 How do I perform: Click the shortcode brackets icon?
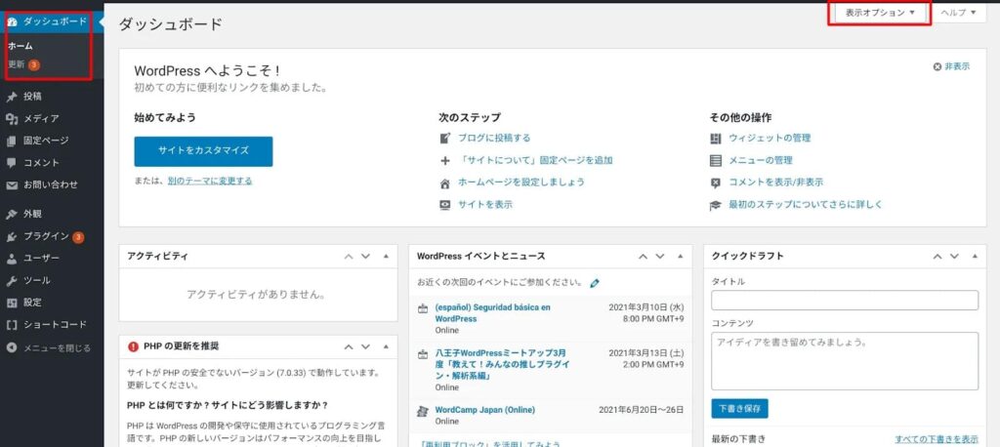[x=12, y=325]
